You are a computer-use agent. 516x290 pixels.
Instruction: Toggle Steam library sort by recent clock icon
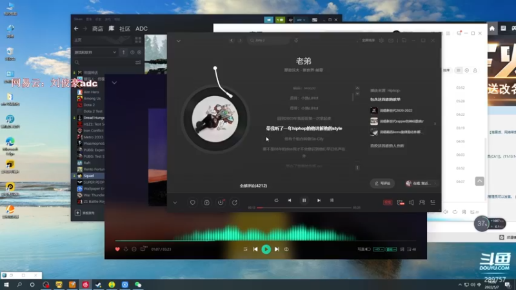tap(132, 52)
